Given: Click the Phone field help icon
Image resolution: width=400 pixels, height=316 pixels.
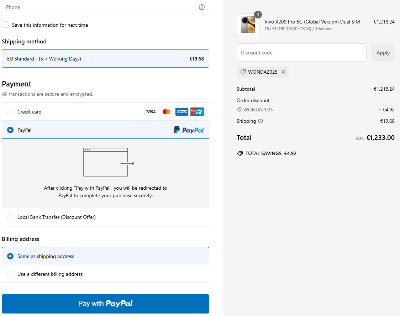Looking at the screenshot, I should click(x=202, y=7).
